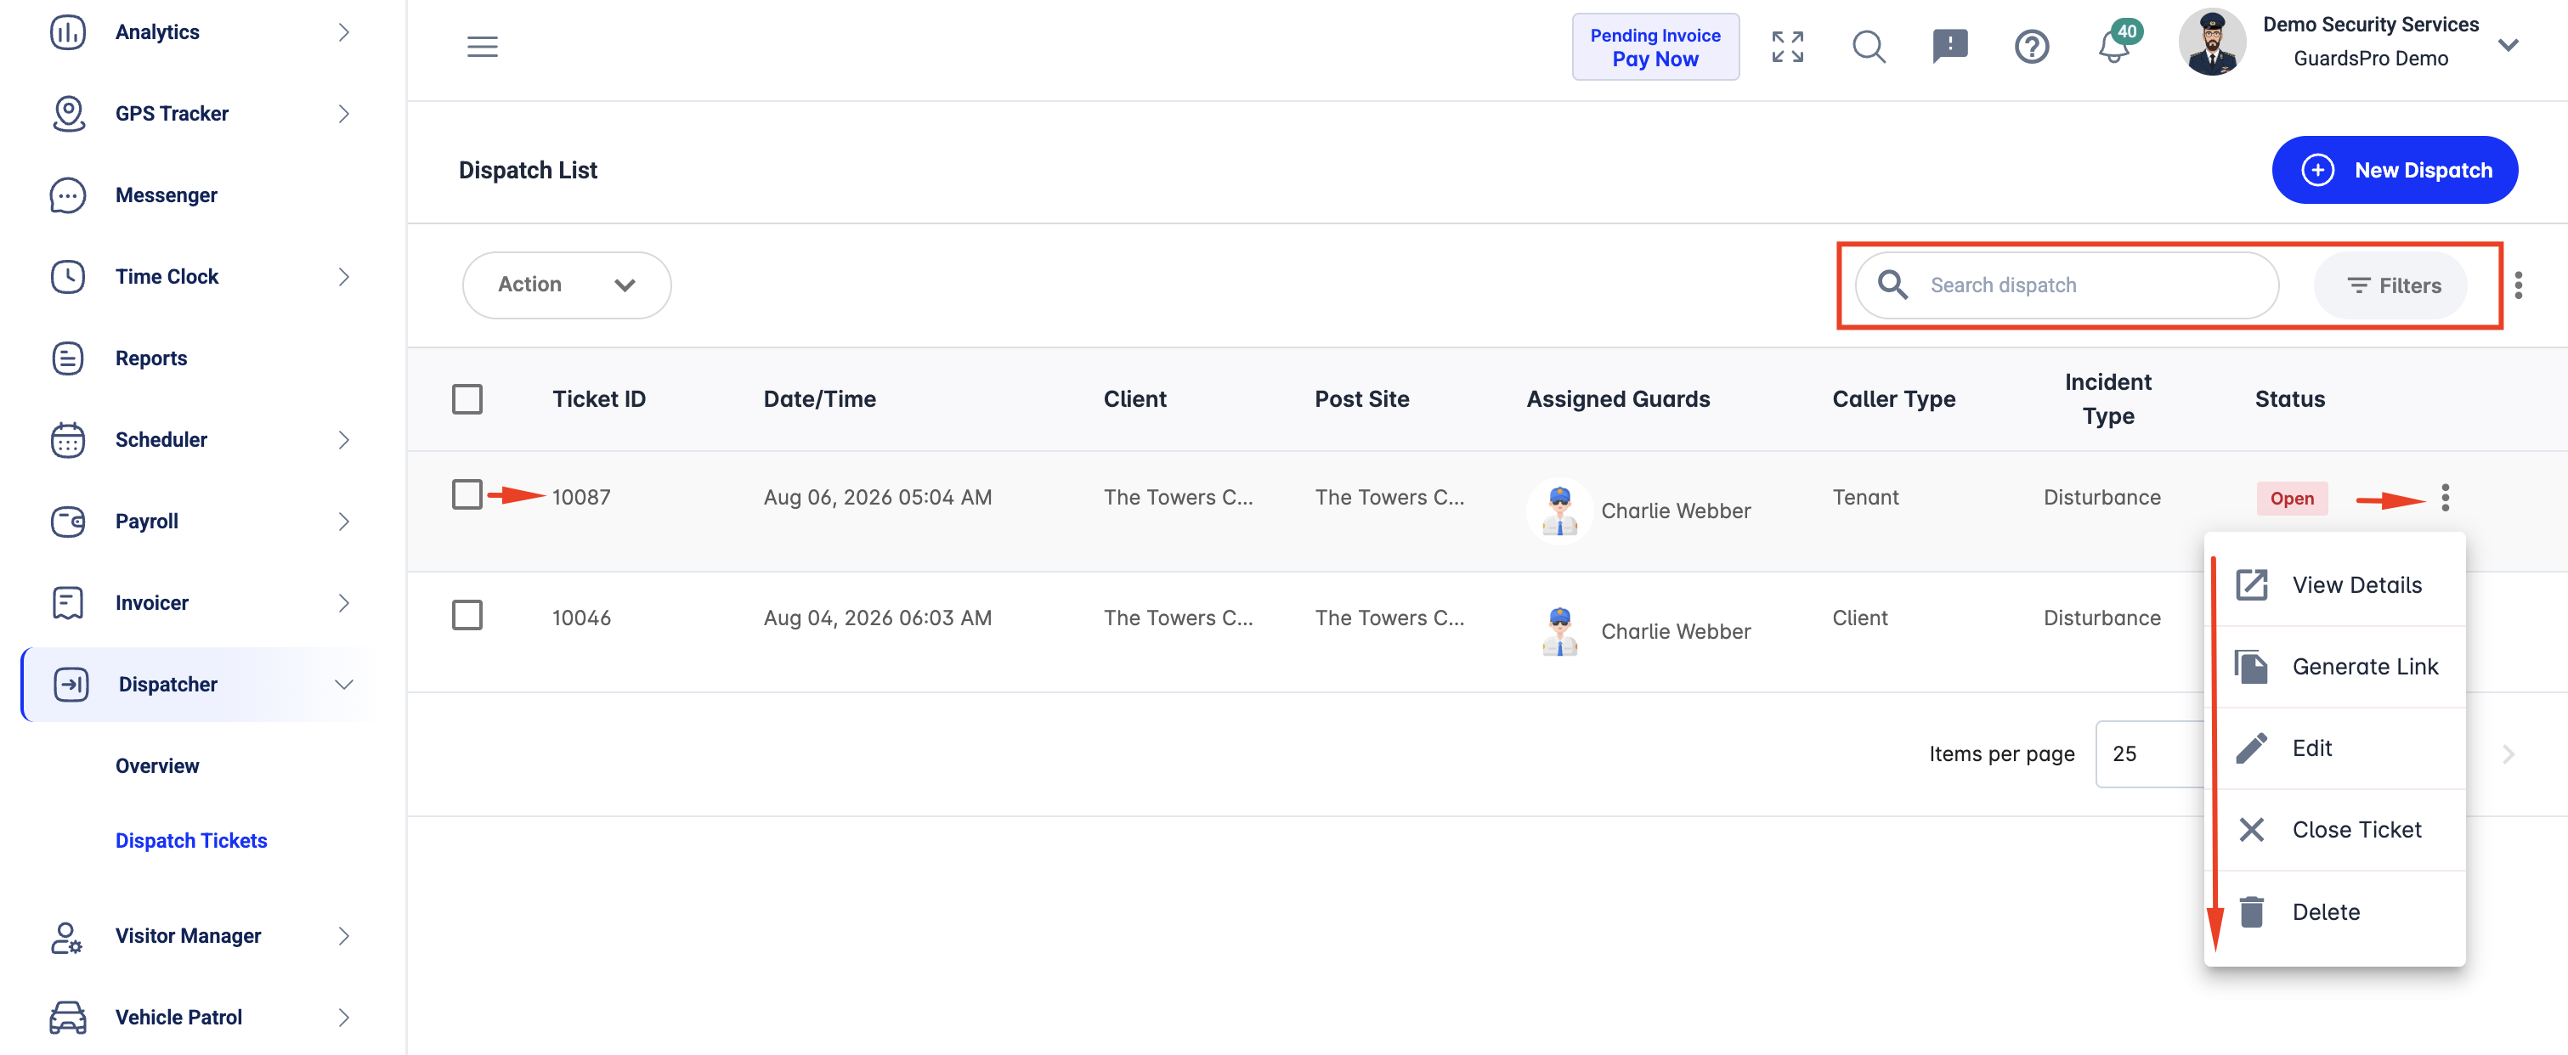Image resolution: width=2568 pixels, height=1055 pixels.
Task: Open the Analytics sidebar icon
Action: point(68,32)
